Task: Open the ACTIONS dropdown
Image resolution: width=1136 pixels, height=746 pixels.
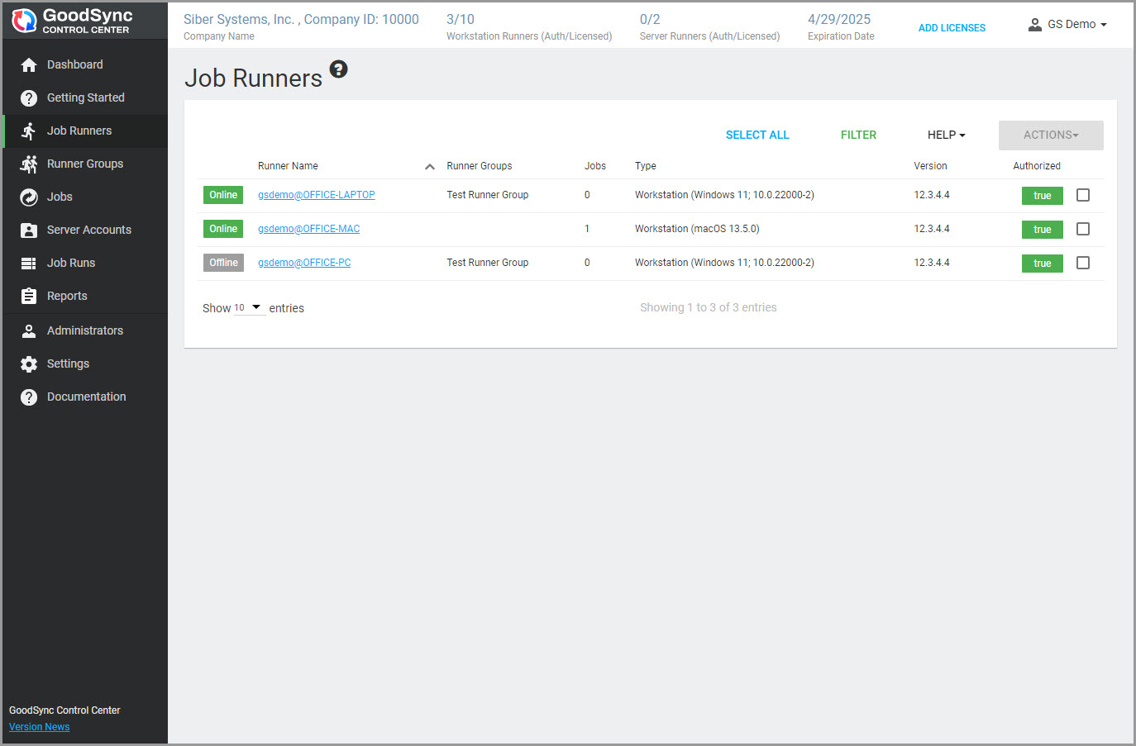Action: point(1051,135)
